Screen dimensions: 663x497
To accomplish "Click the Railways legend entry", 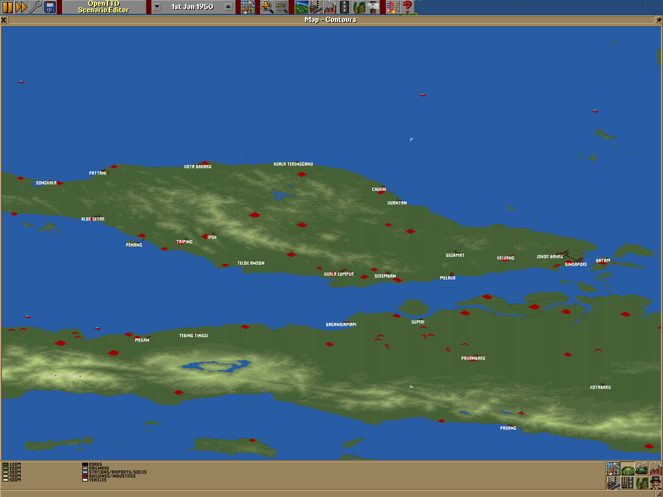I will pos(96,469).
